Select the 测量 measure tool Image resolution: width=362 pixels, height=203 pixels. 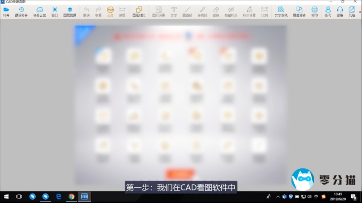tap(122, 12)
